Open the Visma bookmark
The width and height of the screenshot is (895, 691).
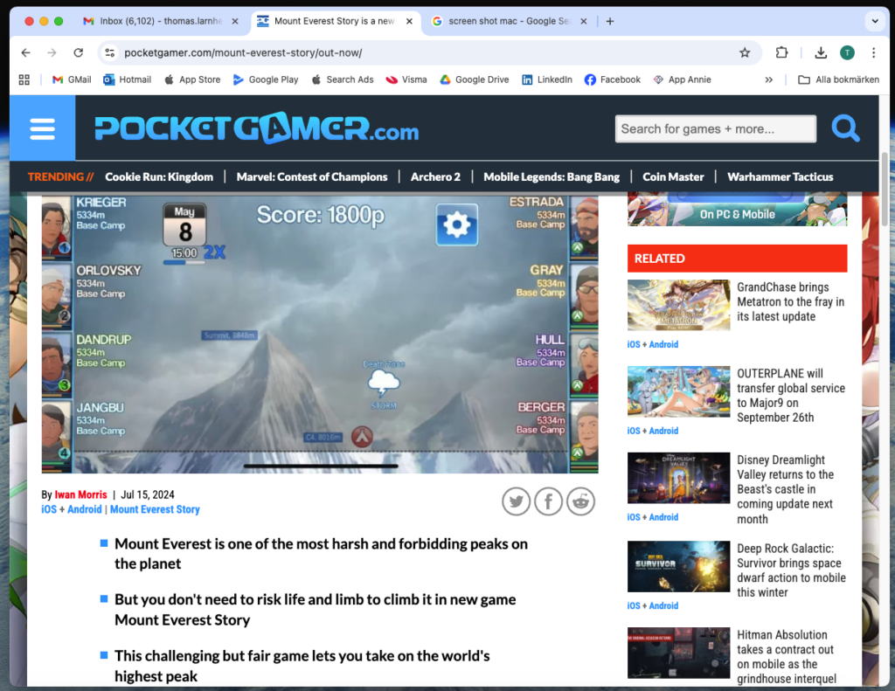pos(406,79)
